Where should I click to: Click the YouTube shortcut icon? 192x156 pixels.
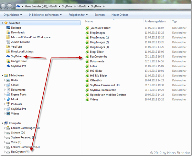8,47
